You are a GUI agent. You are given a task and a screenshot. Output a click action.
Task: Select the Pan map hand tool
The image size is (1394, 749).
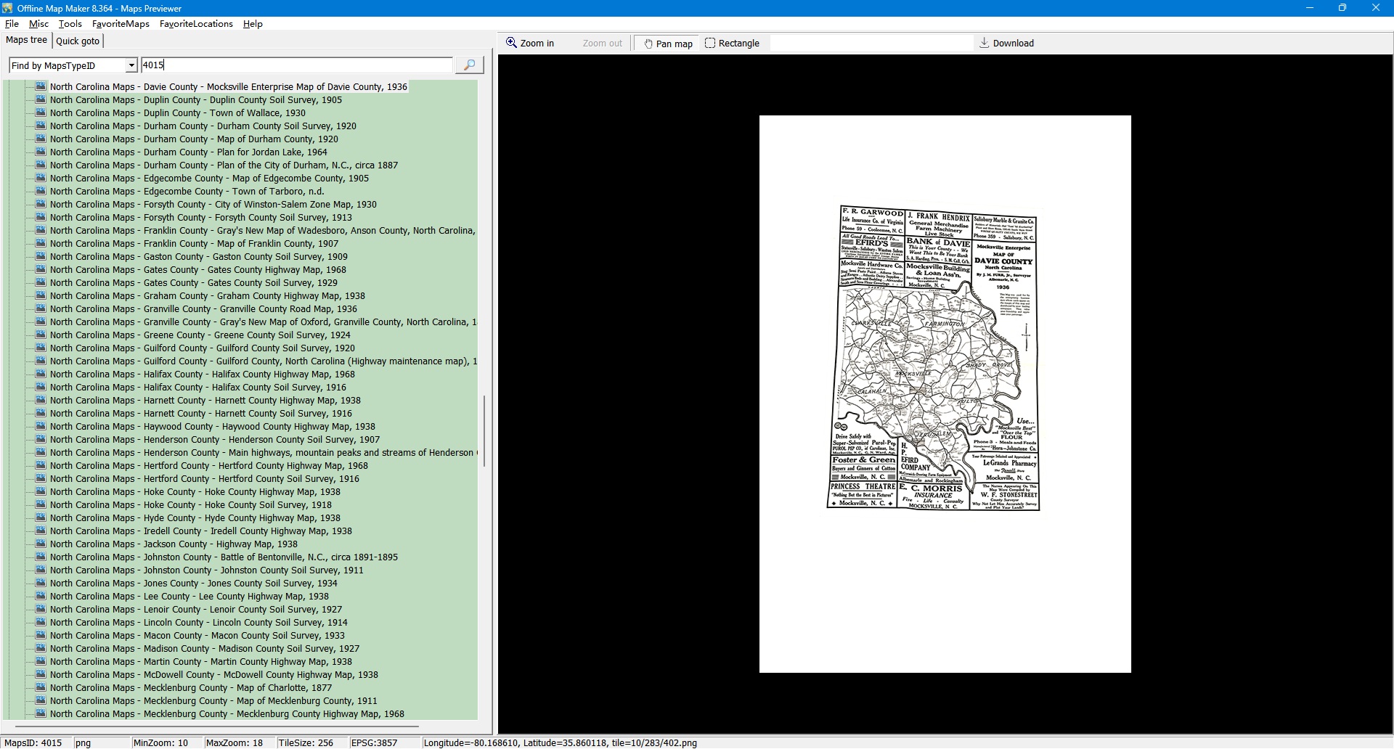[x=667, y=44]
